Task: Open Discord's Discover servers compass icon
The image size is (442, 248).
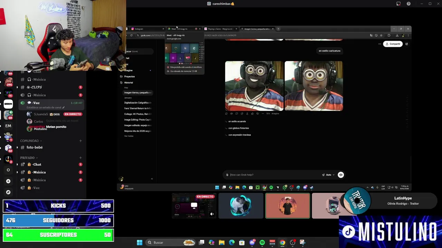Action: 8,192
